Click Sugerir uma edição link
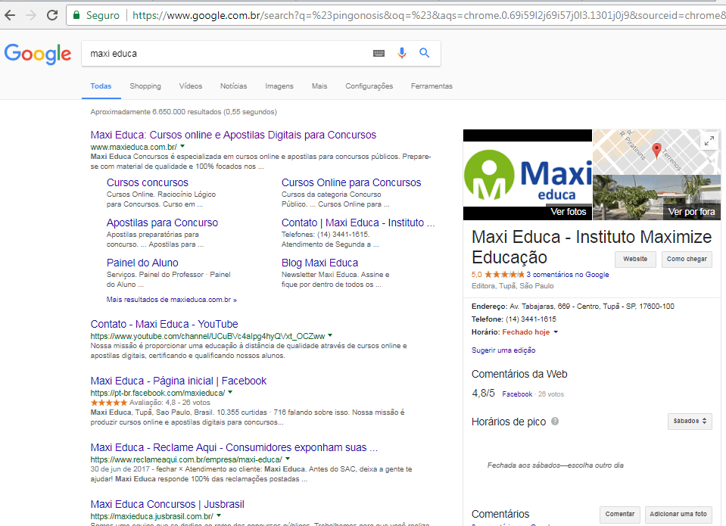 [x=503, y=350]
